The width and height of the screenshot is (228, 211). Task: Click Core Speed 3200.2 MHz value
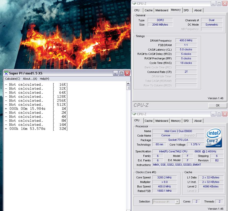[x=164, y=177]
